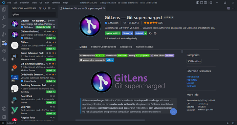Open Install dropdown for React Pack
Screen dimensions: 237x125
(x=55, y=103)
